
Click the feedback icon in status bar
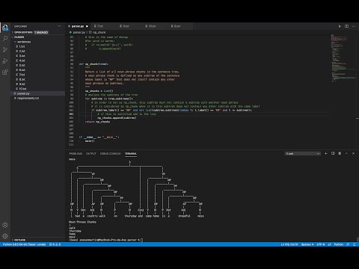pos(348,244)
